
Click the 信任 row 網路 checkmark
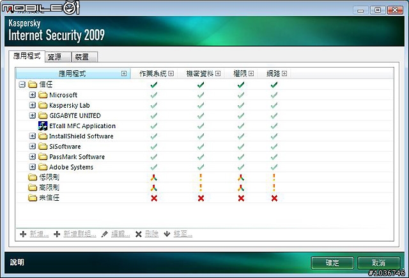pos(274,85)
